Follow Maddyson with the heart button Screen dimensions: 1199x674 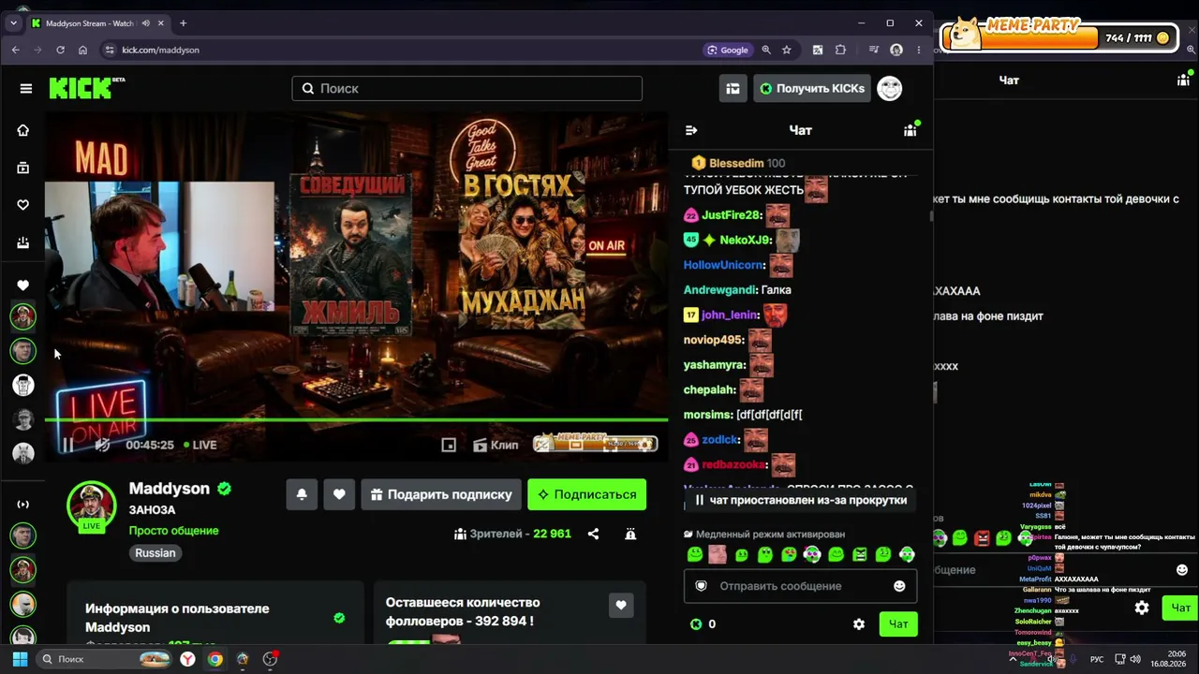[x=339, y=494]
